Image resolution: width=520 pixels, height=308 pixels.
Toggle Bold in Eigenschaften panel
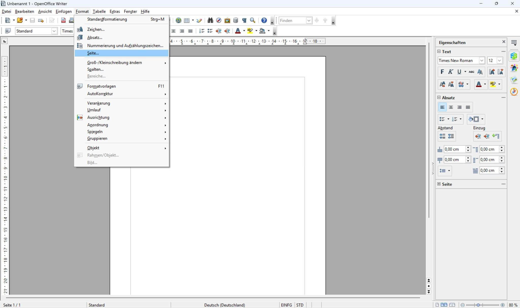[442, 72]
